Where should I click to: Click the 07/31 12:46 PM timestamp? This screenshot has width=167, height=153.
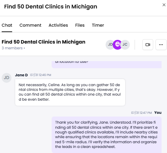(40, 75)
